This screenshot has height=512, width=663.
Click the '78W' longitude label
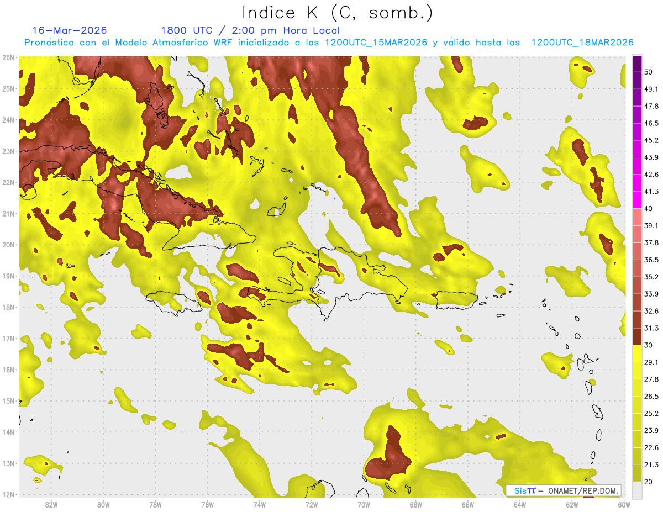point(155,504)
